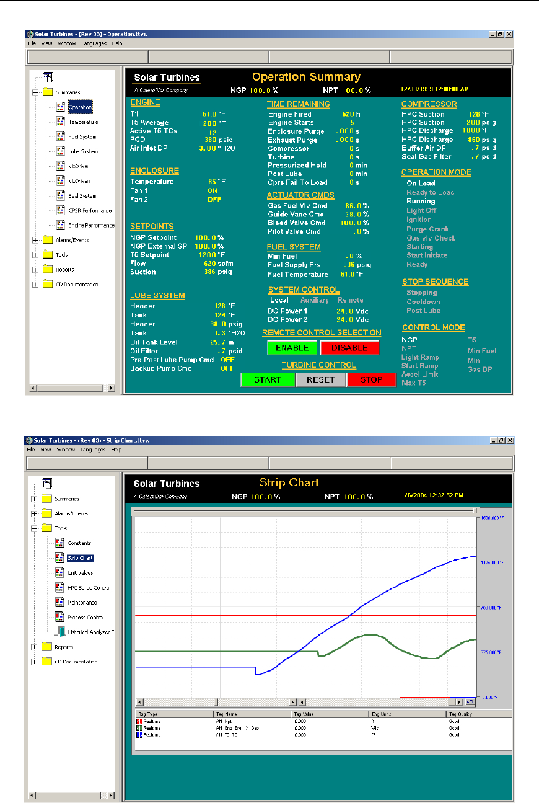Open the Maintenance screen icon
The height and width of the screenshot is (803, 539).
60,603
